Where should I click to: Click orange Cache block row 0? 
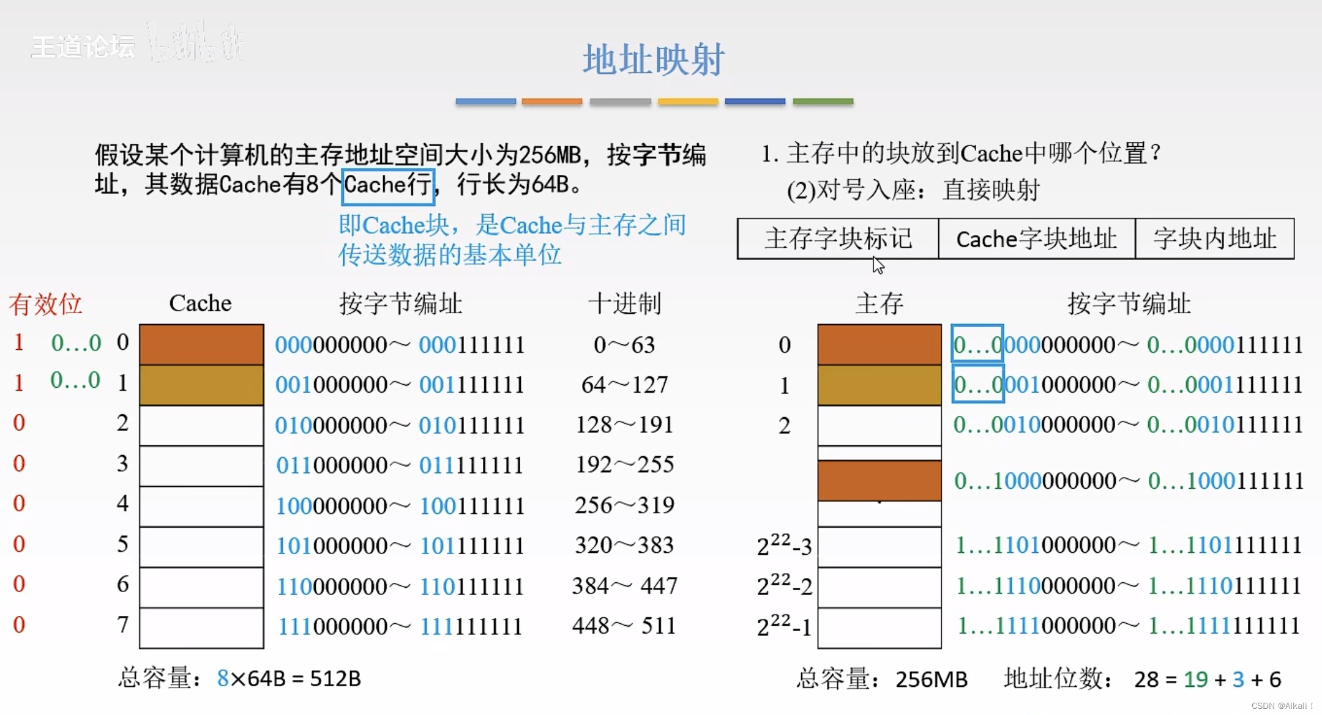pyautogui.click(x=201, y=344)
